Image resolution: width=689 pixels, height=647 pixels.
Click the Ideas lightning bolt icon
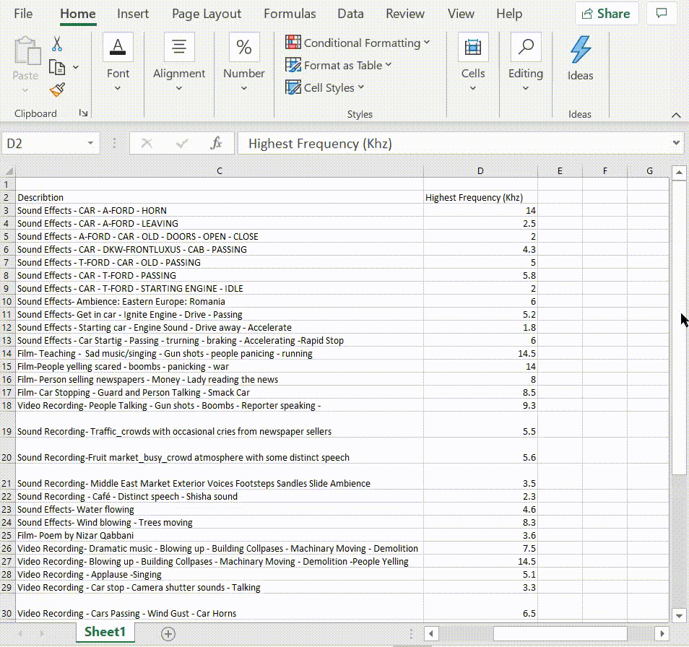580,49
